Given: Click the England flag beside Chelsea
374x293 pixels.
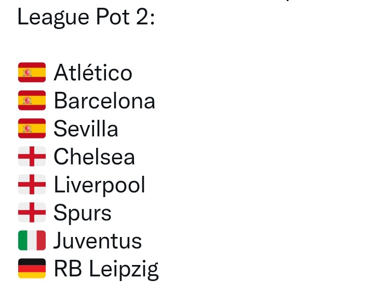Looking at the screenshot, I should coord(32,156).
